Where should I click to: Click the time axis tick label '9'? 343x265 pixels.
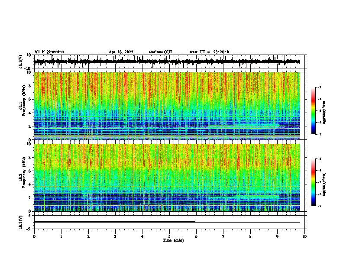277,236
